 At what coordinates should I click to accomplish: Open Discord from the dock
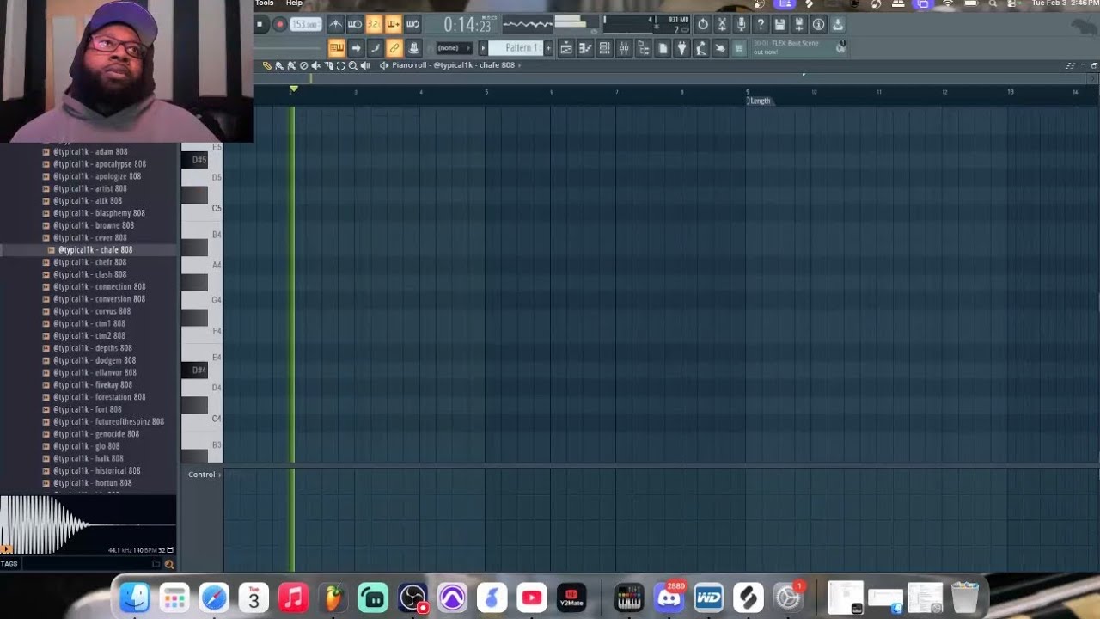669,598
